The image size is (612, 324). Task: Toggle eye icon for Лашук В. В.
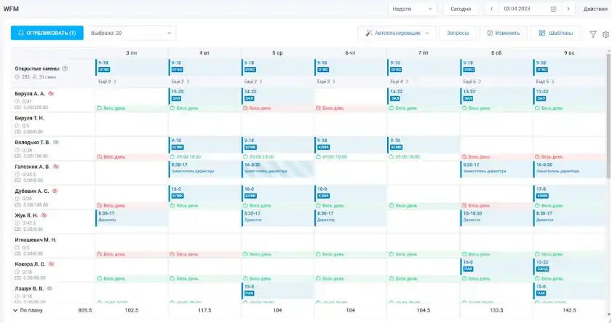pyautogui.click(x=49, y=289)
